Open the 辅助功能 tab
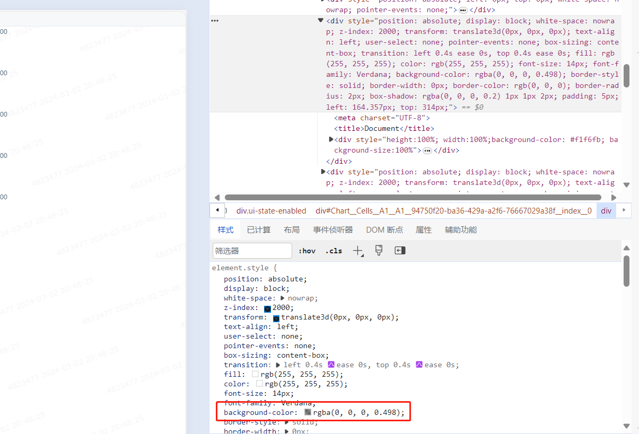The image size is (639, 434). click(461, 229)
